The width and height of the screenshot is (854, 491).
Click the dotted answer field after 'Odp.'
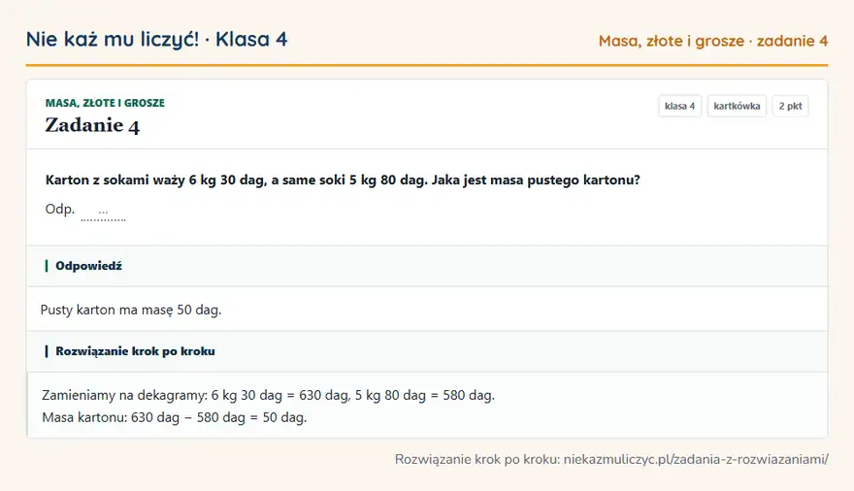[103, 213]
